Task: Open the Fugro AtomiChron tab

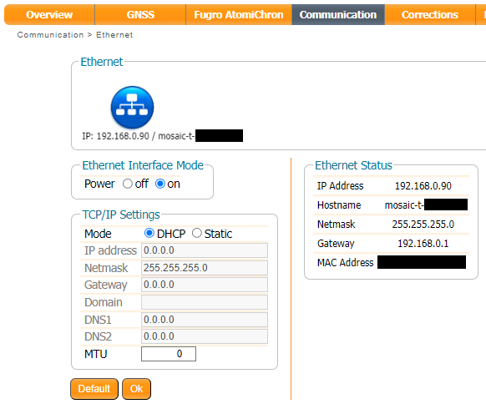Action: pyautogui.click(x=239, y=14)
